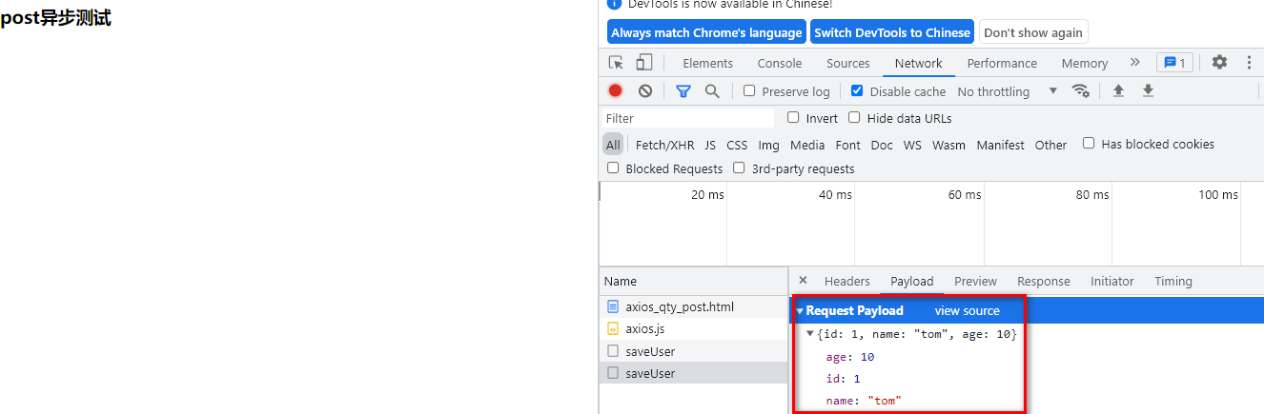Click the payload value name: "tom"
Screen dimensions: 1264x414
tap(864, 401)
